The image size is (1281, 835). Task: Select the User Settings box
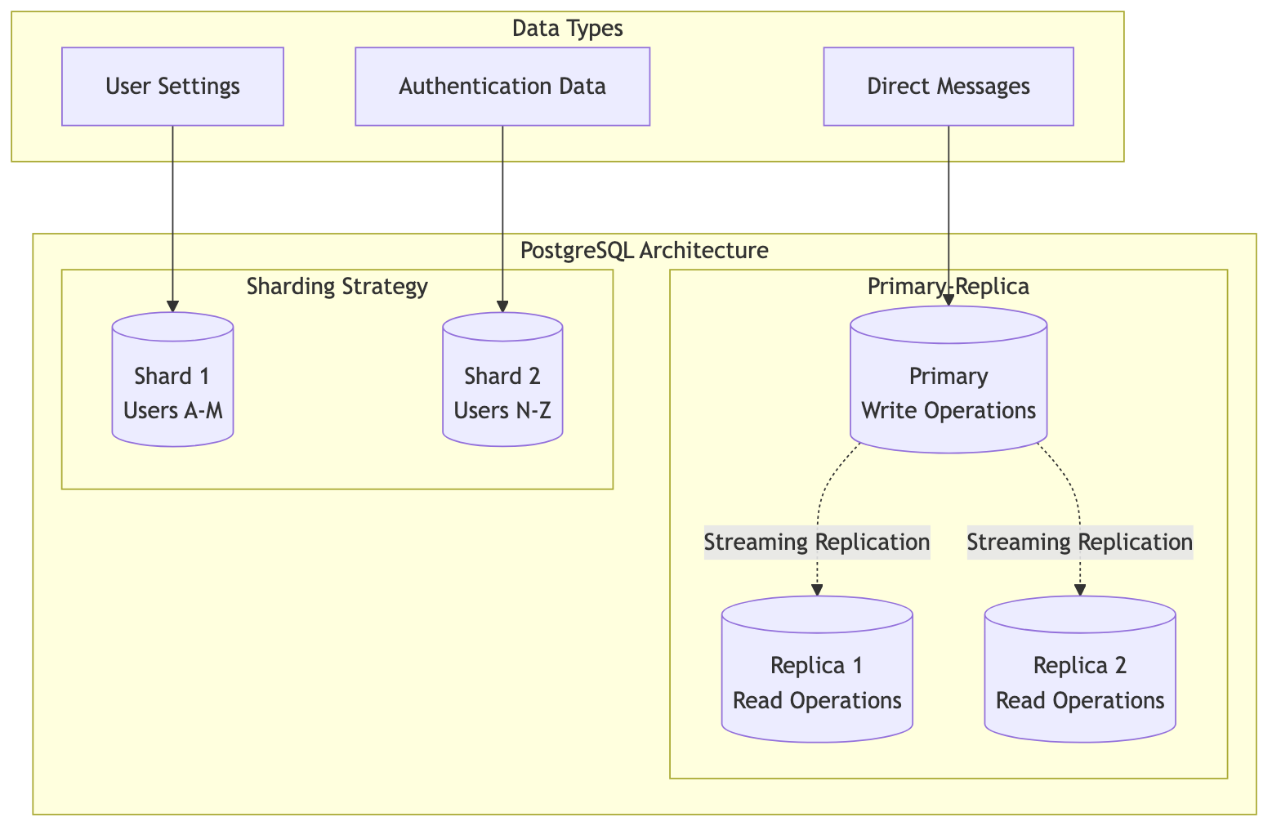[x=172, y=87]
